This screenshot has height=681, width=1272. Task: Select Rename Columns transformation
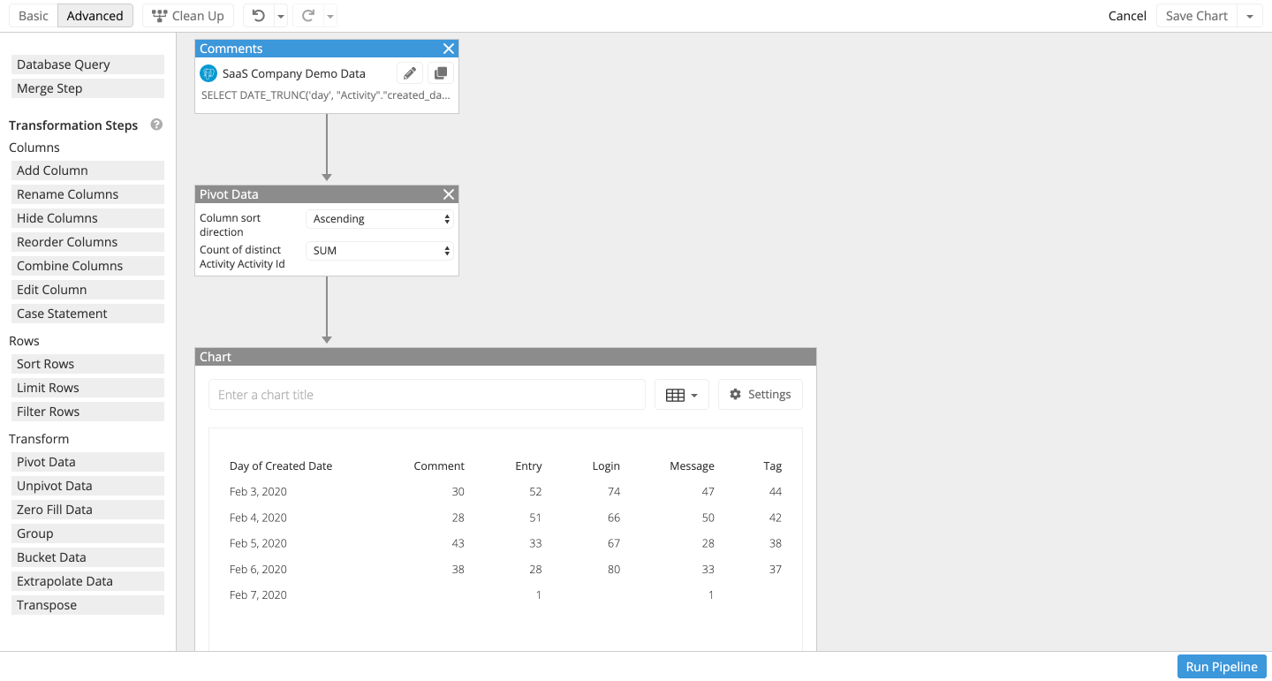click(x=87, y=194)
